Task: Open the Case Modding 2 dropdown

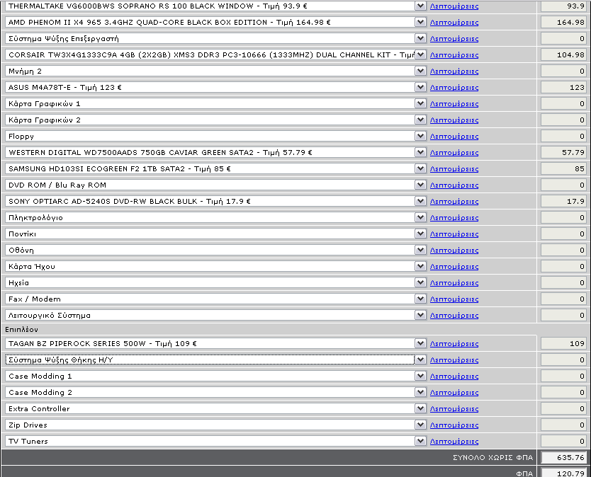Action: pos(215,392)
